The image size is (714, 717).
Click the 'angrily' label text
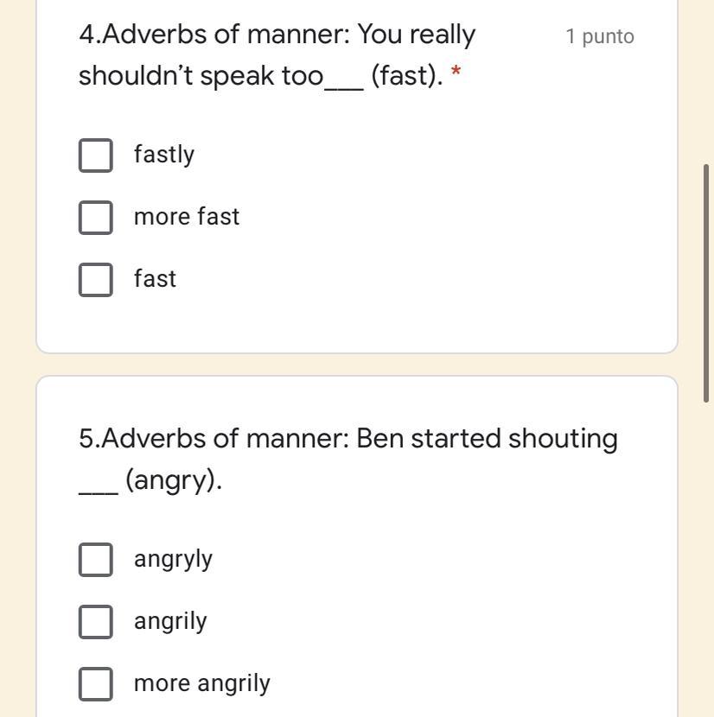click(x=170, y=621)
